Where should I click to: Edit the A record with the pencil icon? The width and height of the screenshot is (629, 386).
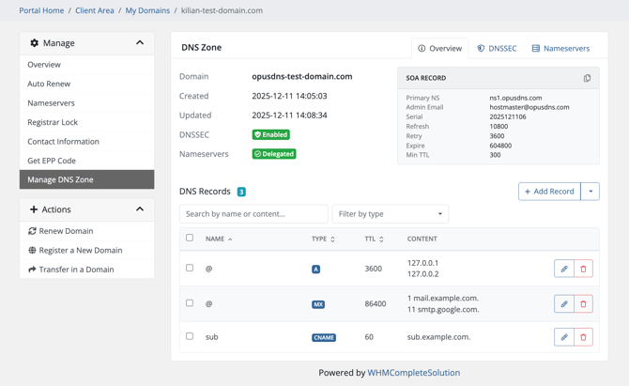tap(564, 269)
